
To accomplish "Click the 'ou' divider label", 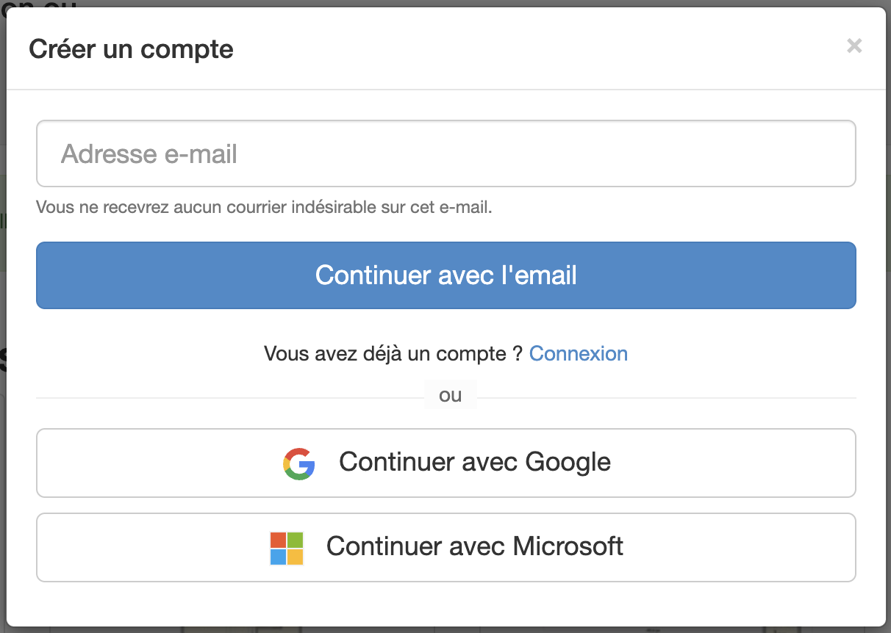I will point(450,394).
